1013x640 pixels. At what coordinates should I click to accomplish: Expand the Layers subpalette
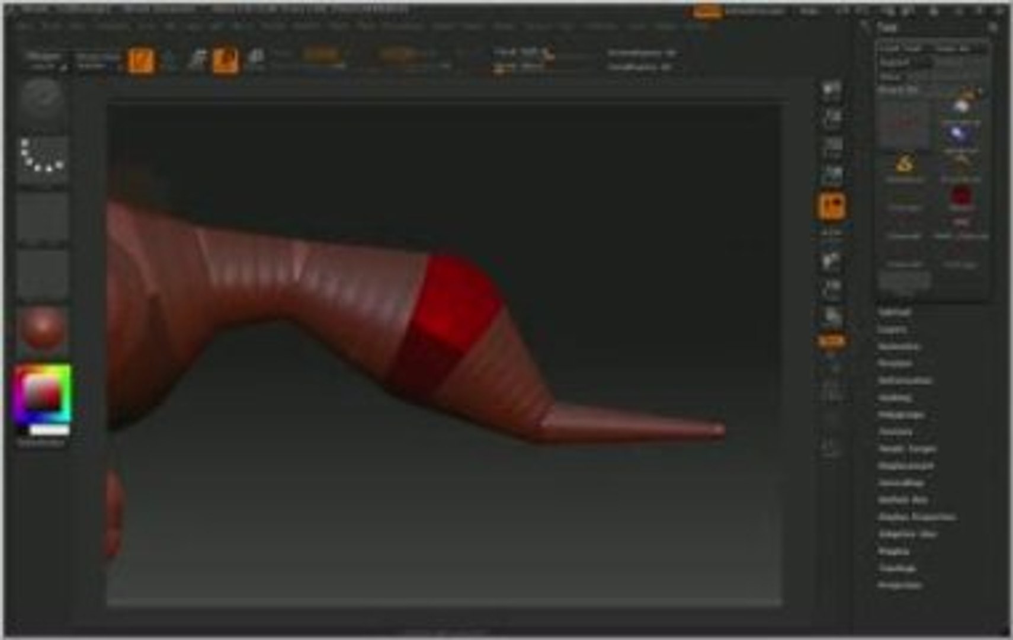point(892,329)
